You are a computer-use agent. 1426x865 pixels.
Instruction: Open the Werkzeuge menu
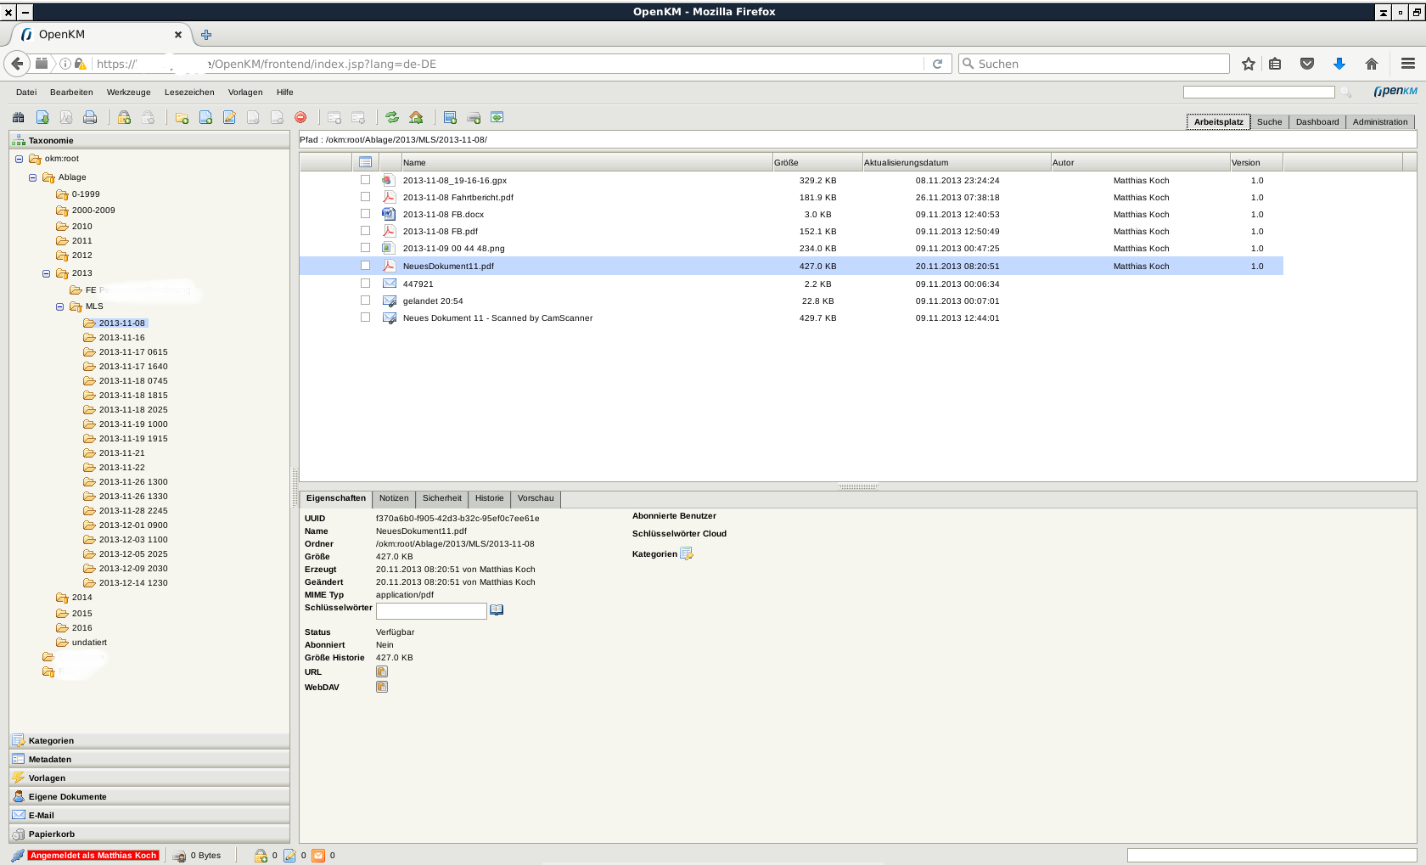point(128,92)
